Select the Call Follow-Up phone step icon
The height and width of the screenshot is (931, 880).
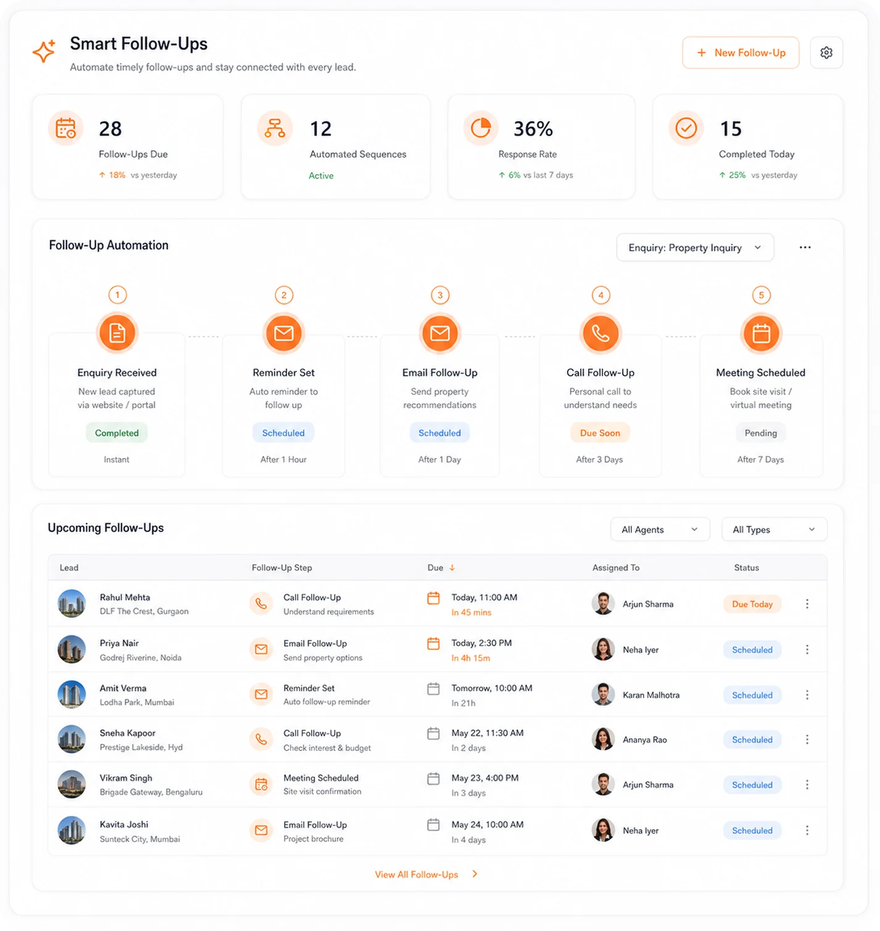click(x=600, y=333)
